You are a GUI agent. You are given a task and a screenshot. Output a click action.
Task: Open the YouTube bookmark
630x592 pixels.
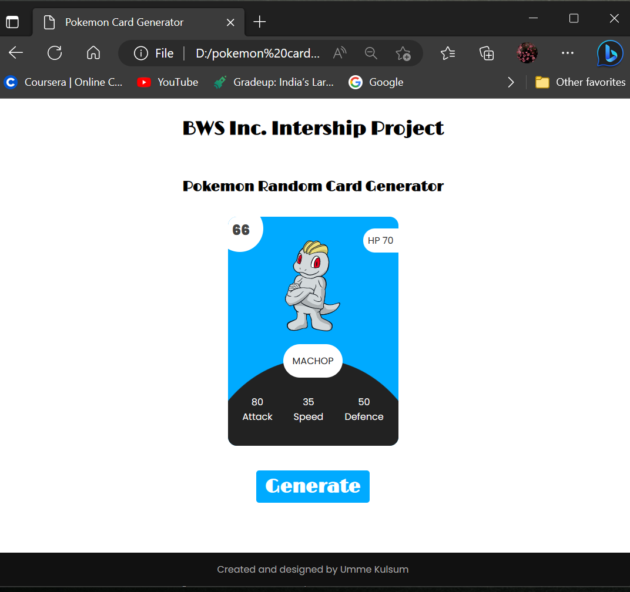coord(167,82)
